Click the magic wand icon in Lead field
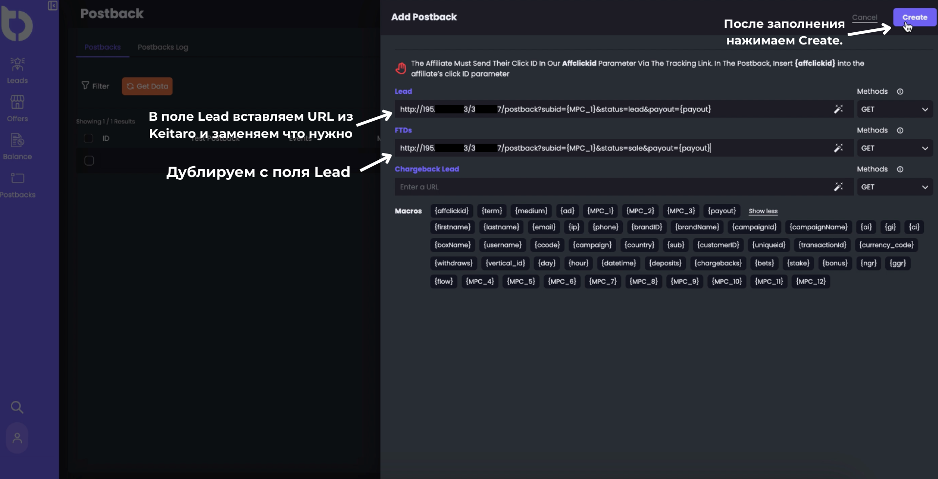938x479 pixels. tap(838, 109)
